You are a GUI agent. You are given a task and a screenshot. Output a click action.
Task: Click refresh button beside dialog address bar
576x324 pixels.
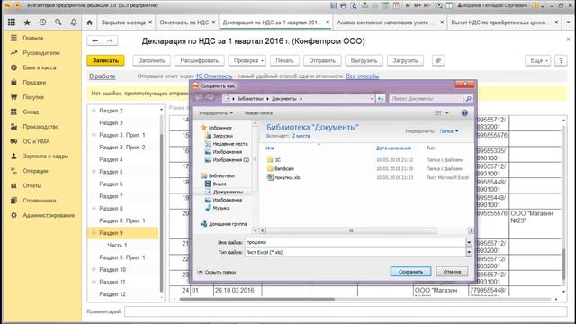381,99
